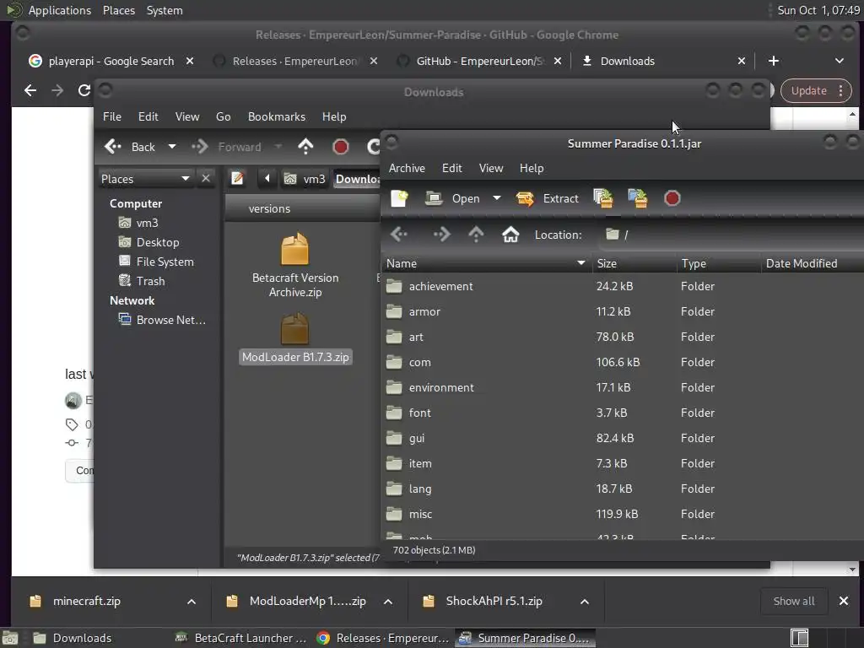Open File menu in Downloads file manager
864x648 pixels.
click(112, 116)
